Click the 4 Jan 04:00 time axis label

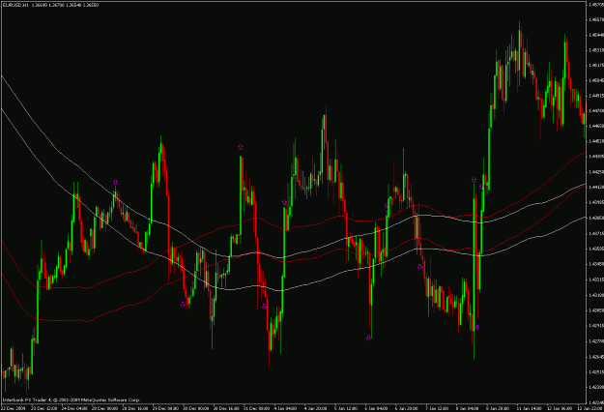click(285, 408)
